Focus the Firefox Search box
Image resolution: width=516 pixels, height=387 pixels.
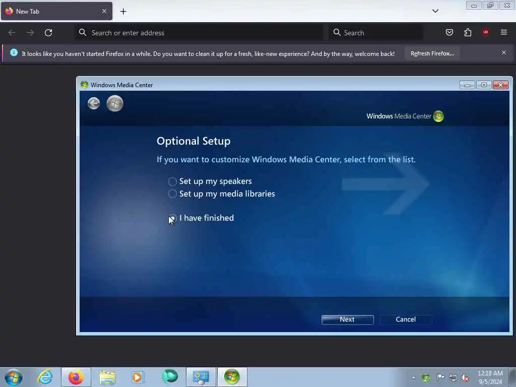coord(376,33)
